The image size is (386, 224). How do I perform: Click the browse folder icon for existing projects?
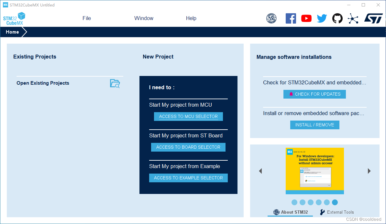pos(115,84)
